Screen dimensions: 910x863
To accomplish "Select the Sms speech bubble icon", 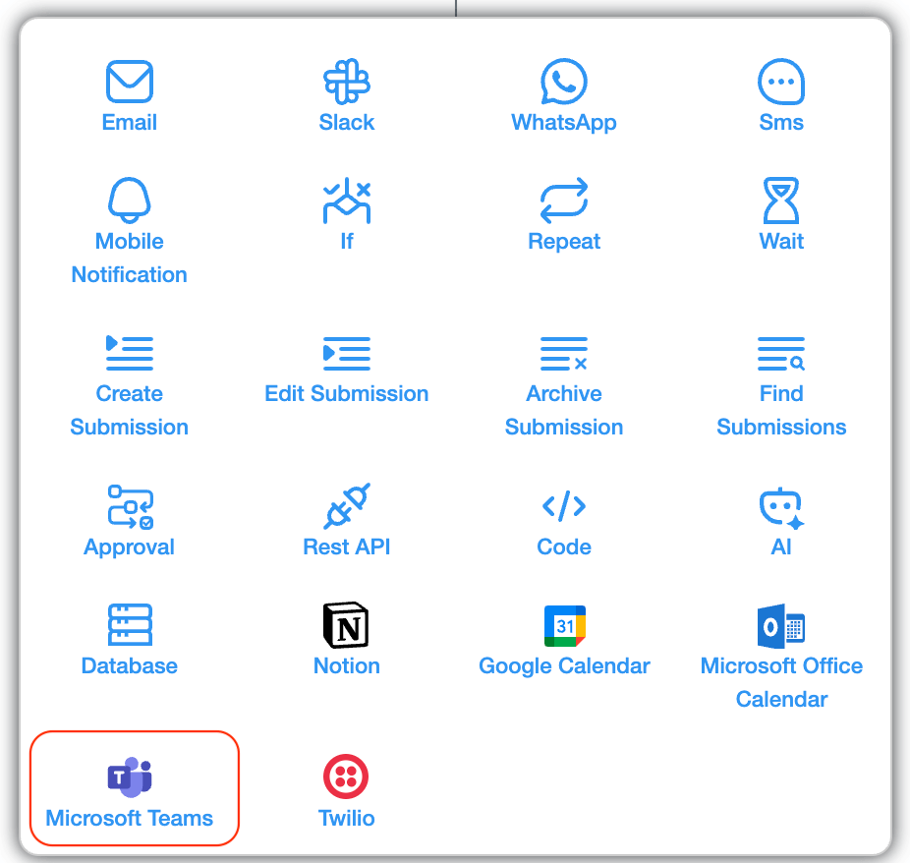I will (781, 82).
